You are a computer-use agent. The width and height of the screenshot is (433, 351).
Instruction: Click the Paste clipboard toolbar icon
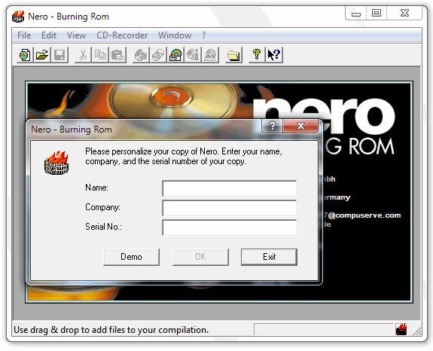(x=117, y=55)
